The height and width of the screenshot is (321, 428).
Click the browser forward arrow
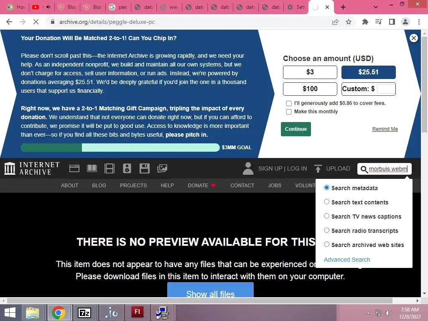coord(23,22)
